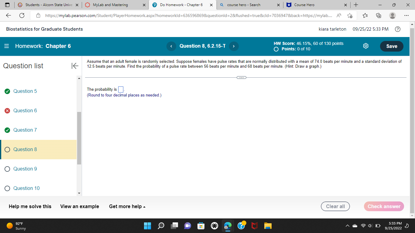This screenshot has height=233, width=415.
Task: Open the homework hamburger menu
Action: coord(6,46)
